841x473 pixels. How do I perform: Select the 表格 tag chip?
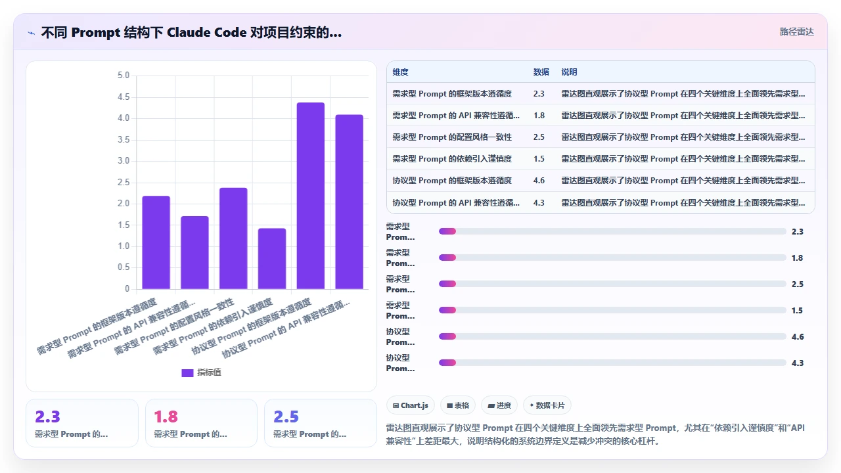pyautogui.click(x=458, y=405)
